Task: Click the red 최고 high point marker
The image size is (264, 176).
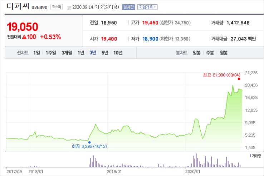Action: (x=239, y=79)
